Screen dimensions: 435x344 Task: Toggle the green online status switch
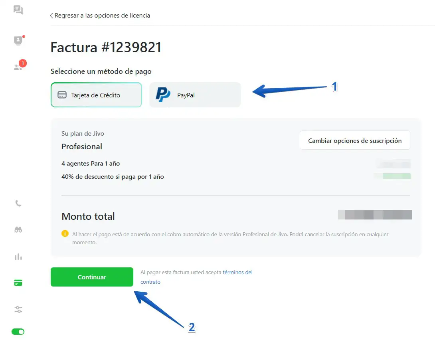click(18, 332)
